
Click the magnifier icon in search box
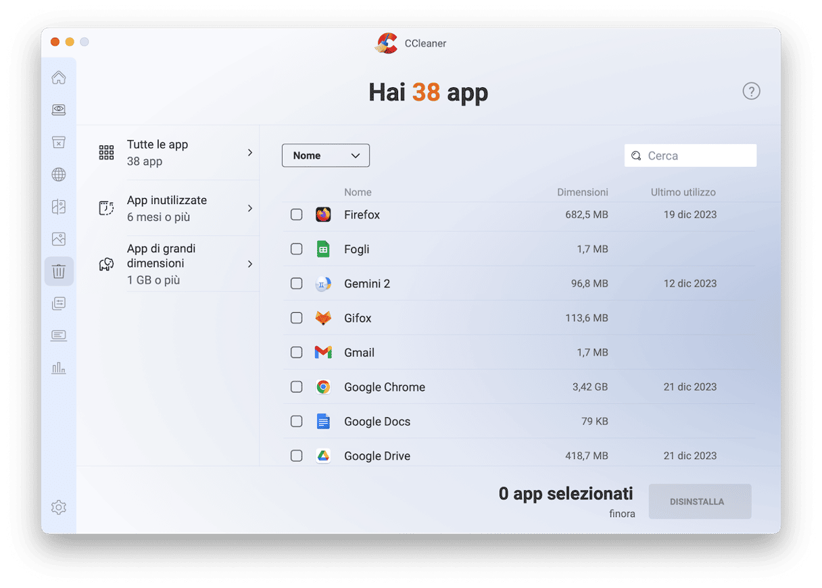pyautogui.click(x=636, y=155)
